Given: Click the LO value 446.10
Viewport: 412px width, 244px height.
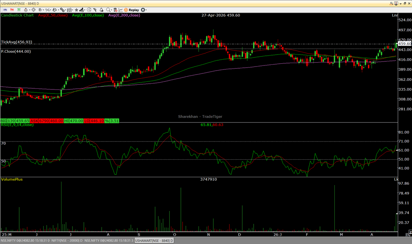Looking at the screenshot, I should pos(97,121).
